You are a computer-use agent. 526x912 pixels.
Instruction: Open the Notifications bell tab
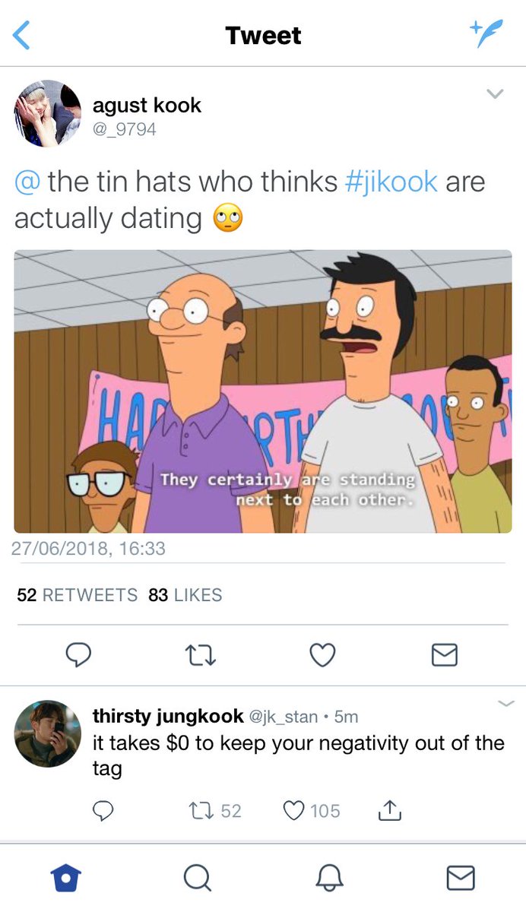pos(329,878)
